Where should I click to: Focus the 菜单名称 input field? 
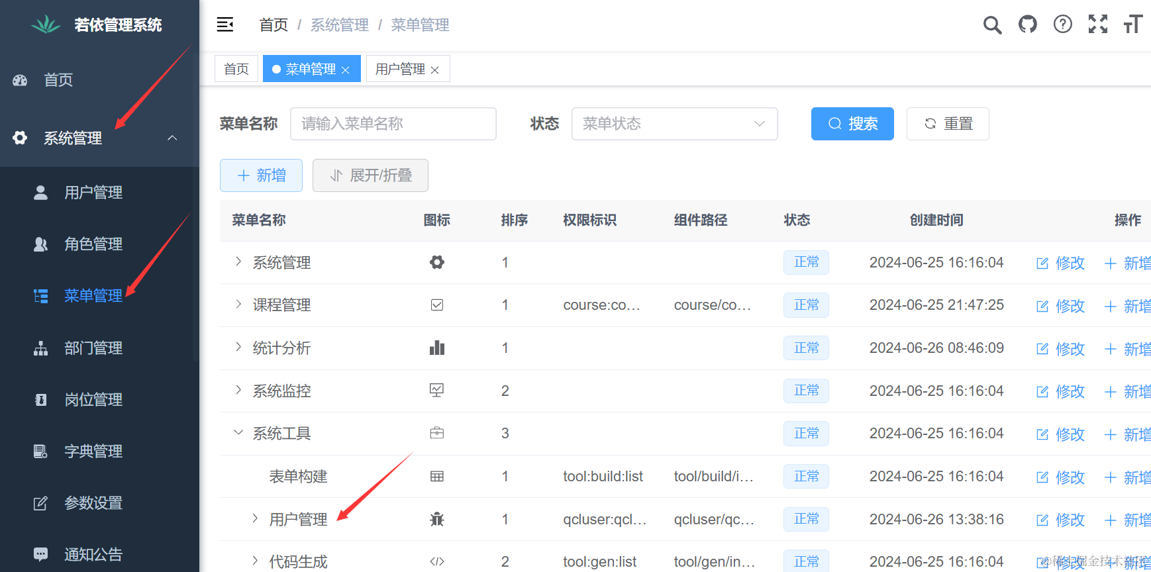(x=393, y=124)
